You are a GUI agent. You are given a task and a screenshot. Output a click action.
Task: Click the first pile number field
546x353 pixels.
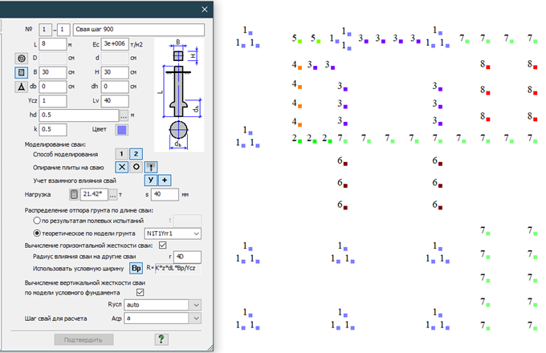pyautogui.click(x=45, y=30)
